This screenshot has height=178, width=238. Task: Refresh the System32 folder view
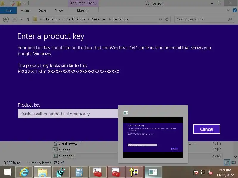pyautogui.click(x=167, y=19)
